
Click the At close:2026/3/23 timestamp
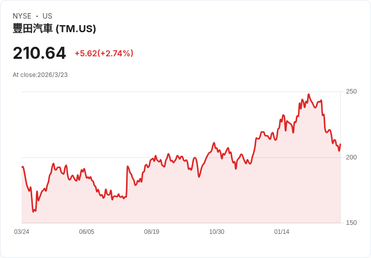[x=40, y=75]
